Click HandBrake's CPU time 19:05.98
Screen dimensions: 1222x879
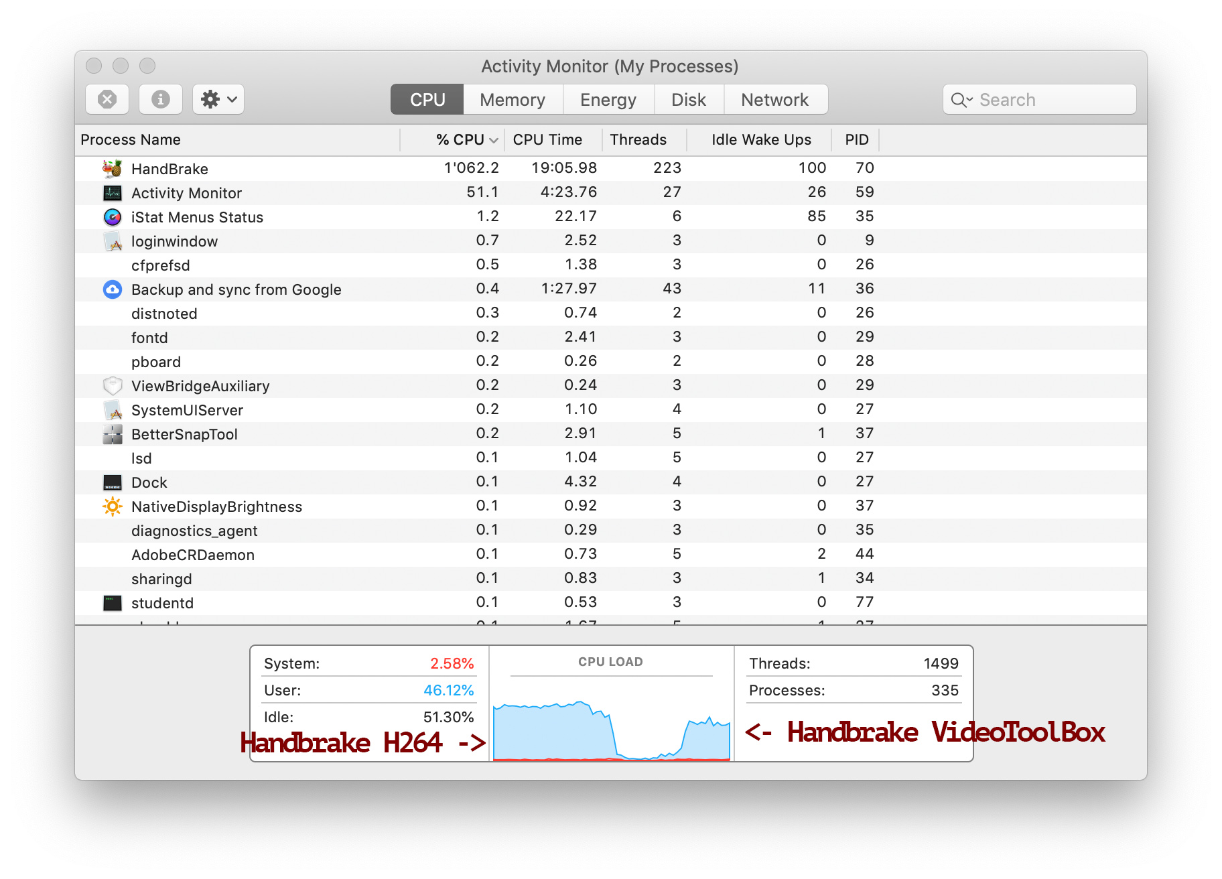pos(564,167)
